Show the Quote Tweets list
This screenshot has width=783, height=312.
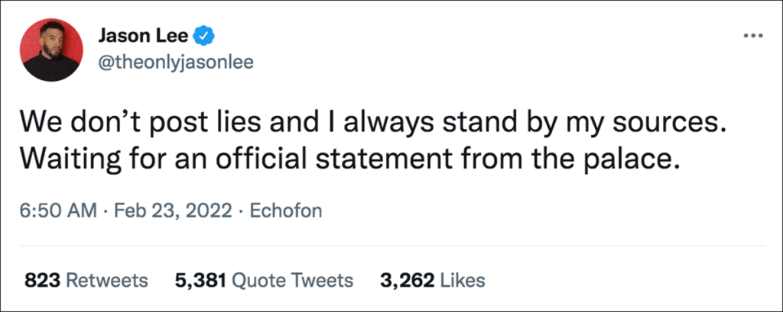(x=291, y=281)
